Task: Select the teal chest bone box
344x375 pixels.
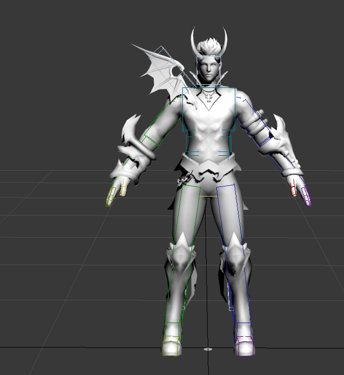Action: (x=209, y=110)
